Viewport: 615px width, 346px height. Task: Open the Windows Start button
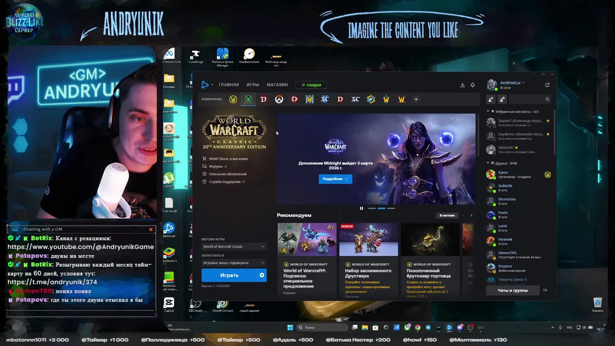(290, 328)
